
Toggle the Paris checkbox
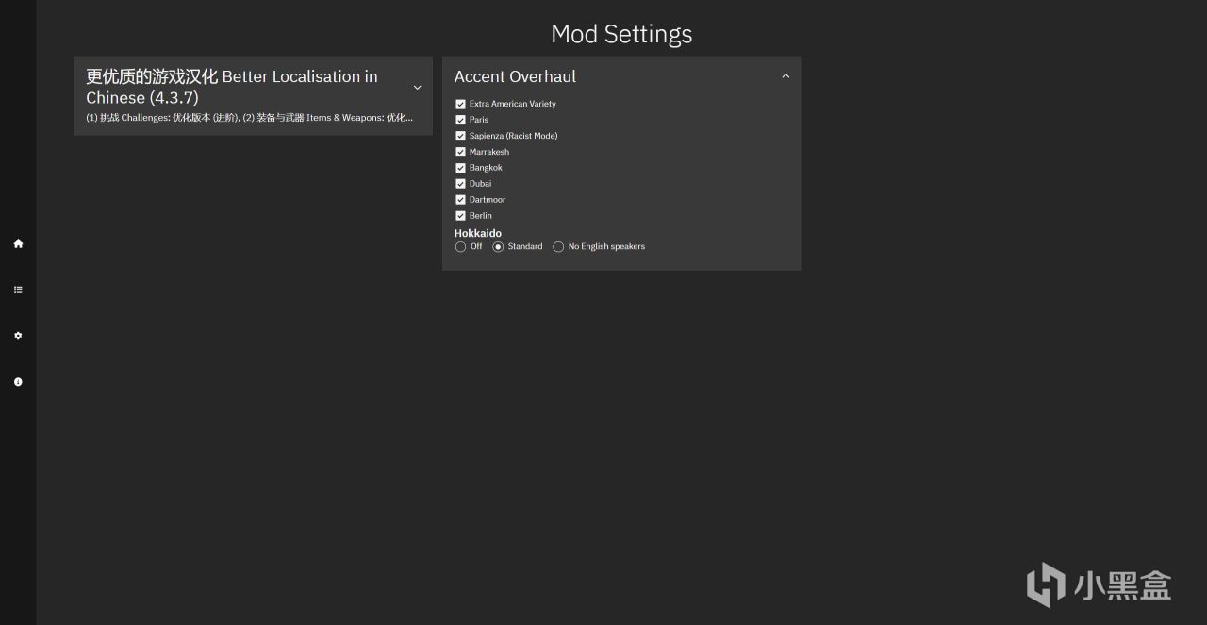[x=460, y=120]
